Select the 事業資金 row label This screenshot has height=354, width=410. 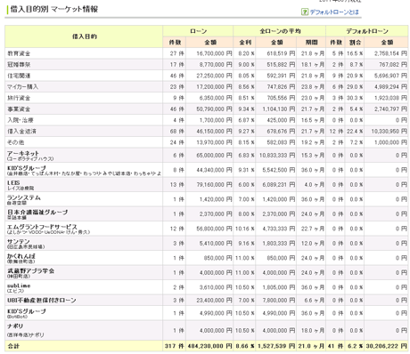click(19, 109)
